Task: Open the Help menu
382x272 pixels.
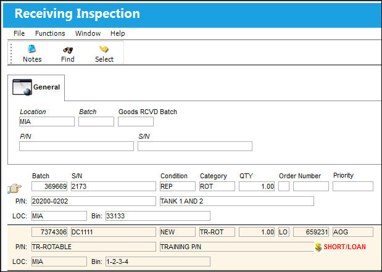Action: click(118, 33)
